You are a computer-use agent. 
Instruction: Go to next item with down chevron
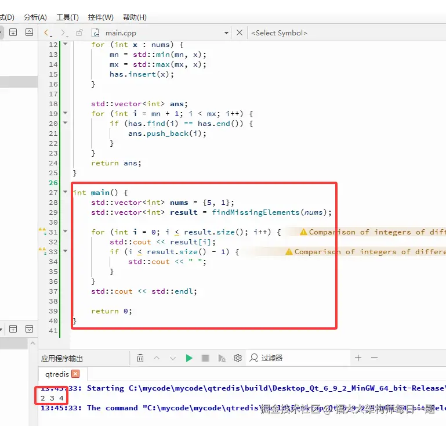coord(173,358)
